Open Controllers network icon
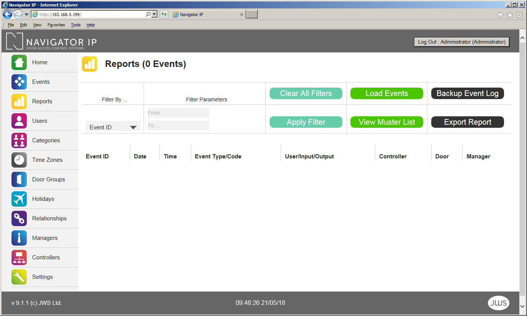 tap(19, 257)
